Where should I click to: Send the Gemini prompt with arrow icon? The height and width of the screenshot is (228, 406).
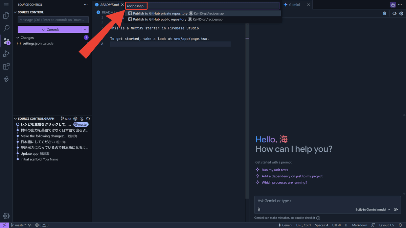396,209
